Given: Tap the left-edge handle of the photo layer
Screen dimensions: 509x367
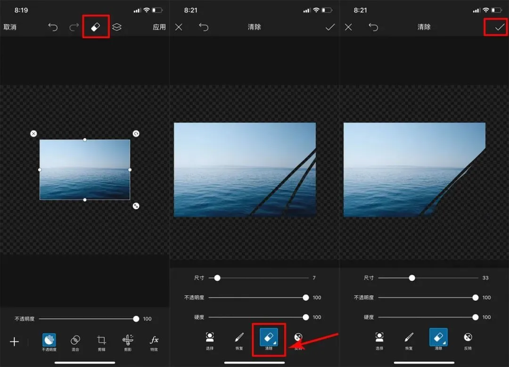Looking at the screenshot, I should pos(40,170).
